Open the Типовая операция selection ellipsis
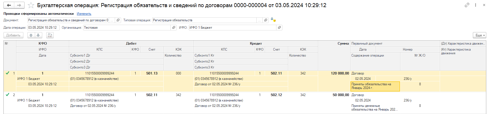Screen dimensions: 488x114 click(259, 20)
